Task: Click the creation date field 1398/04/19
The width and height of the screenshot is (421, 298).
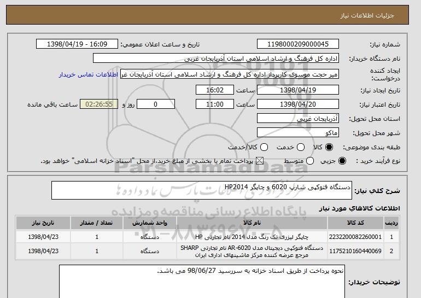Action: pos(298,90)
